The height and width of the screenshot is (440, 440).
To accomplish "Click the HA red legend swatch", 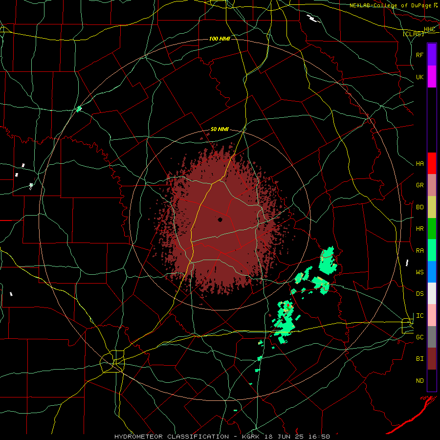I will point(432,163).
